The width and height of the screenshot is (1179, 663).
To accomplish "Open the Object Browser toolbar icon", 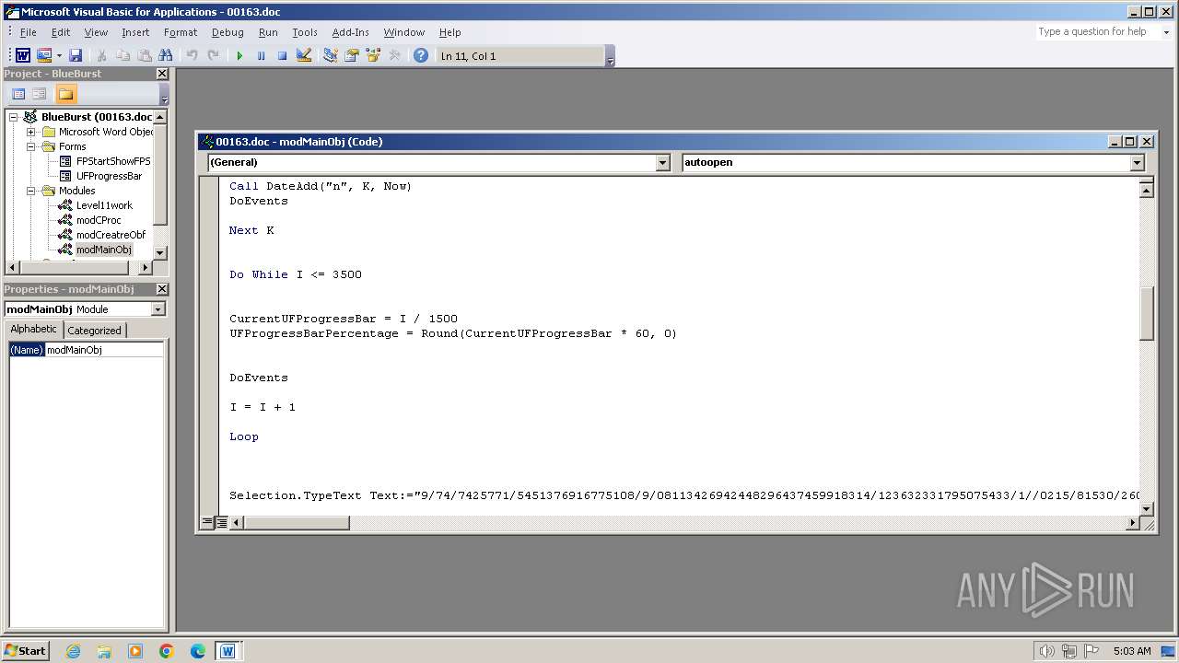I will click(x=373, y=55).
